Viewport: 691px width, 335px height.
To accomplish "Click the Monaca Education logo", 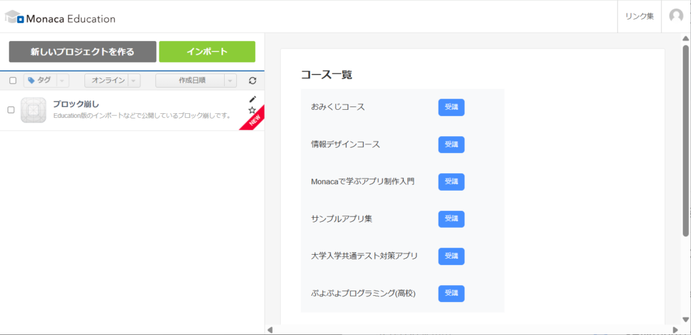I will 60,18.
